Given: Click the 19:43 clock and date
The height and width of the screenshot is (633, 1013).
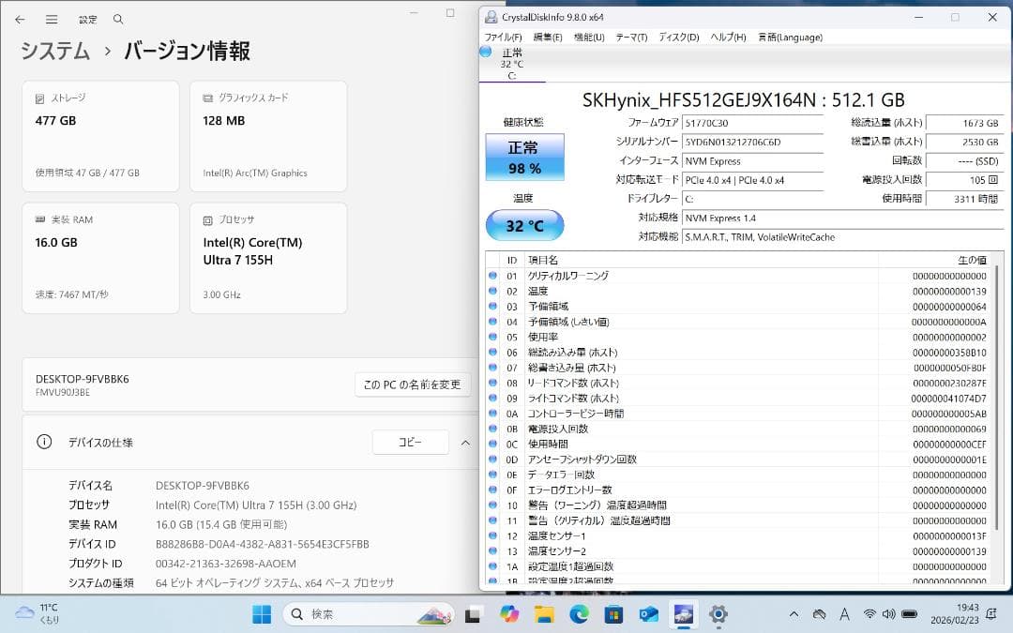Looking at the screenshot, I should pos(954,613).
